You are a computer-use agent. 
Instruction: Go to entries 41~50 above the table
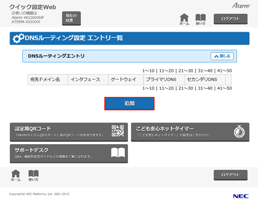224,71
